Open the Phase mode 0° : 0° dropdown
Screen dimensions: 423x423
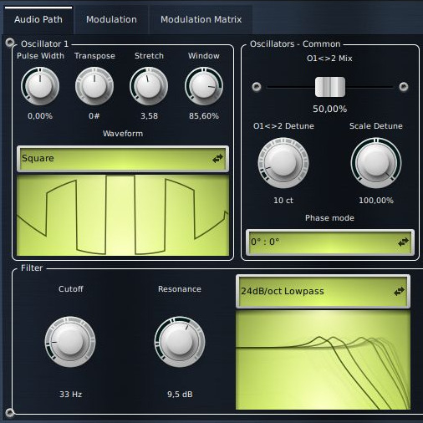coord(330,242)
